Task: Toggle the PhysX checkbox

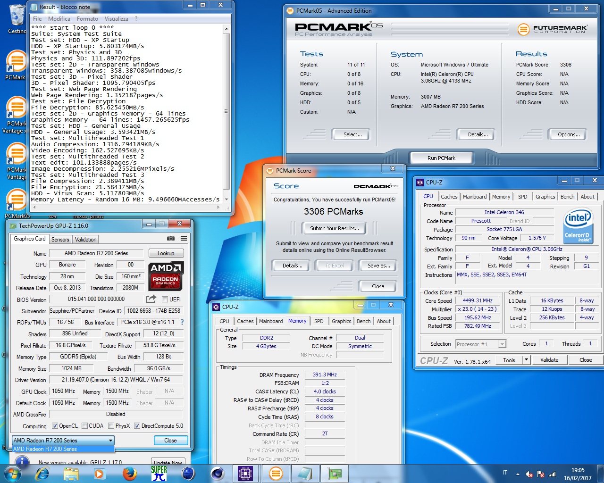Action: pos(111,426)
